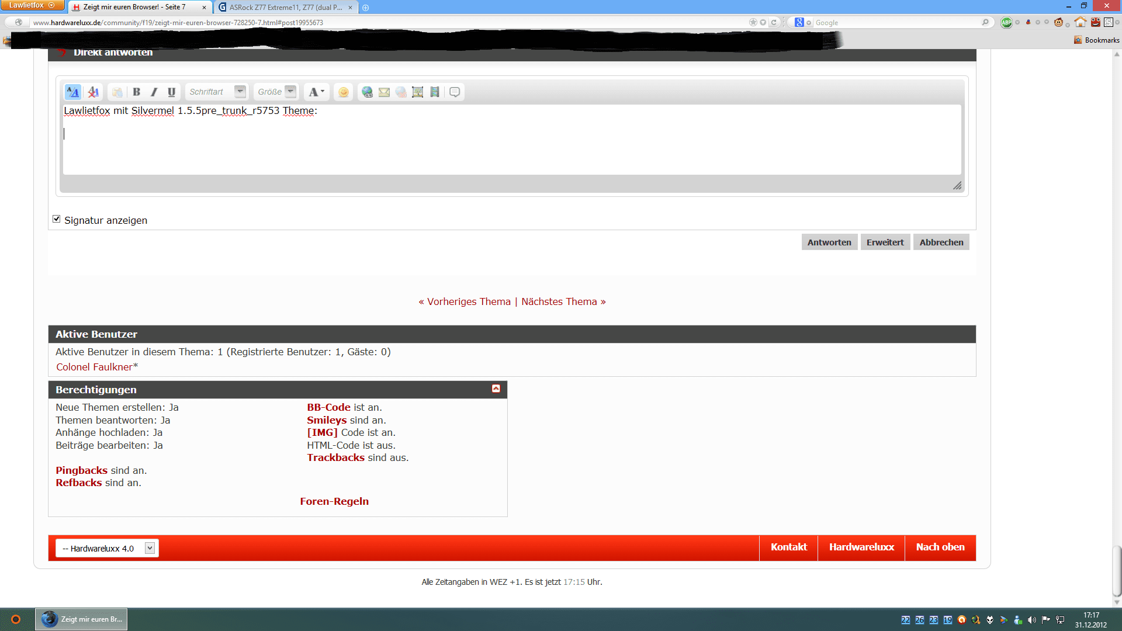
Task: Toggle bold formatting in editor
Action: tap(136, 92)
